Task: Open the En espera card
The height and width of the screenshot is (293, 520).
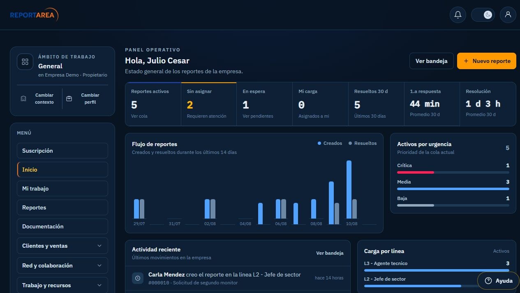Action: 265,104
